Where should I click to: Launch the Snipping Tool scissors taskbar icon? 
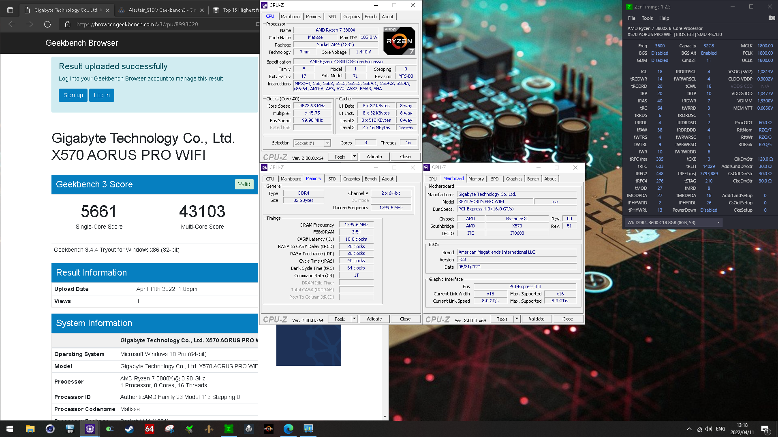click(169, 429)
